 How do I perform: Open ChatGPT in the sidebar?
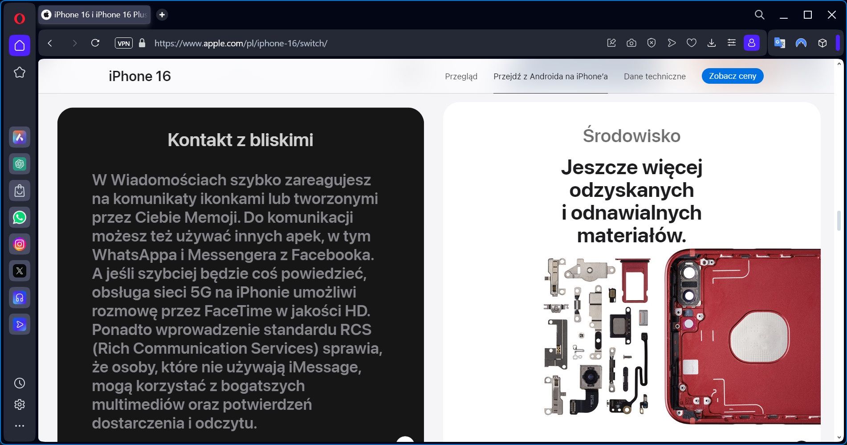(x=20, y=164)
